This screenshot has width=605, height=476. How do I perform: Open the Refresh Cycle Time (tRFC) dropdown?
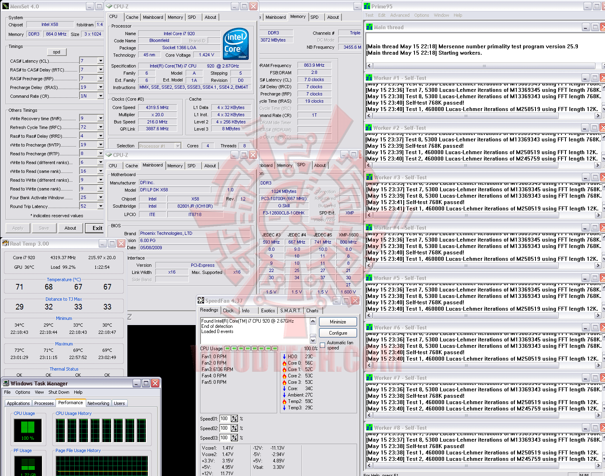pyautogui.click(x=101, y=127)
